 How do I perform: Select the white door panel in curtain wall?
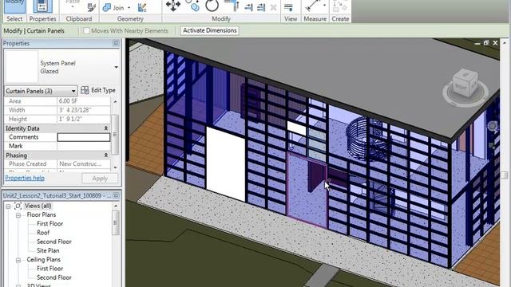coord(225,164)
